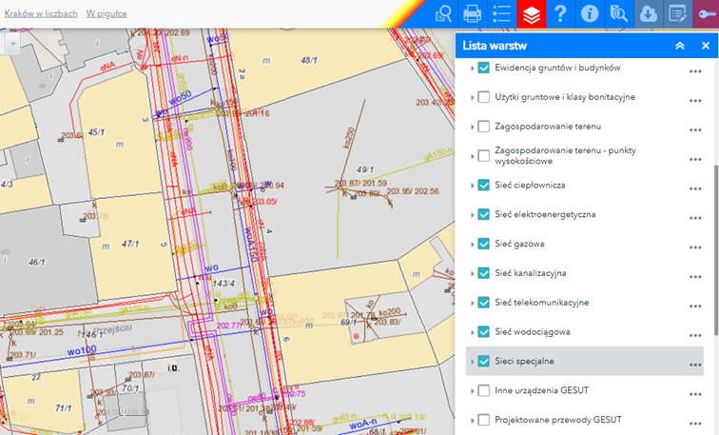719x435 pixels.
Task: Uncheck Sieć wodociągowa layer
Action: coord(483,332)
